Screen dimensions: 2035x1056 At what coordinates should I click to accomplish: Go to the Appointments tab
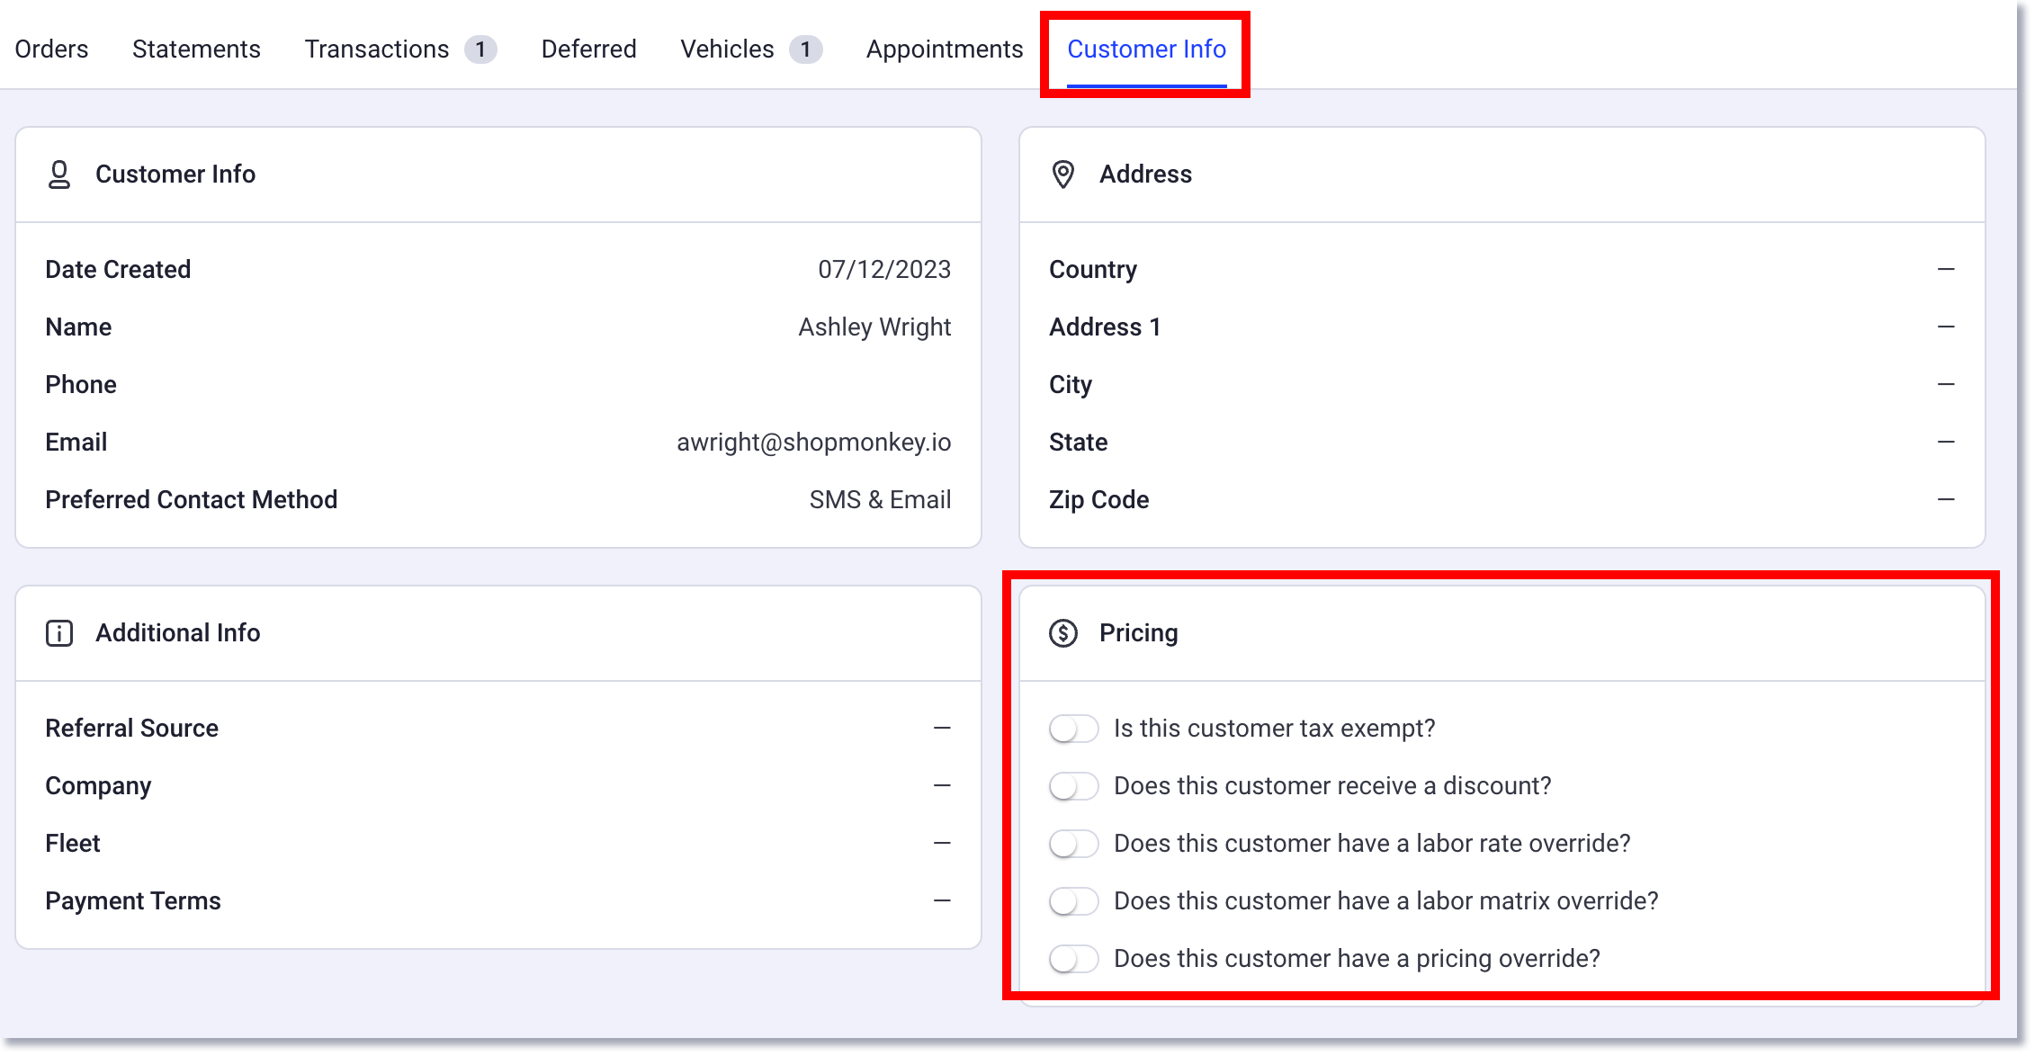coord(943,49)
